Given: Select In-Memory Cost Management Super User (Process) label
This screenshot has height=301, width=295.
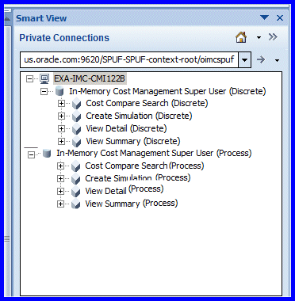Looking at the screenshot, I should [154, 153].
